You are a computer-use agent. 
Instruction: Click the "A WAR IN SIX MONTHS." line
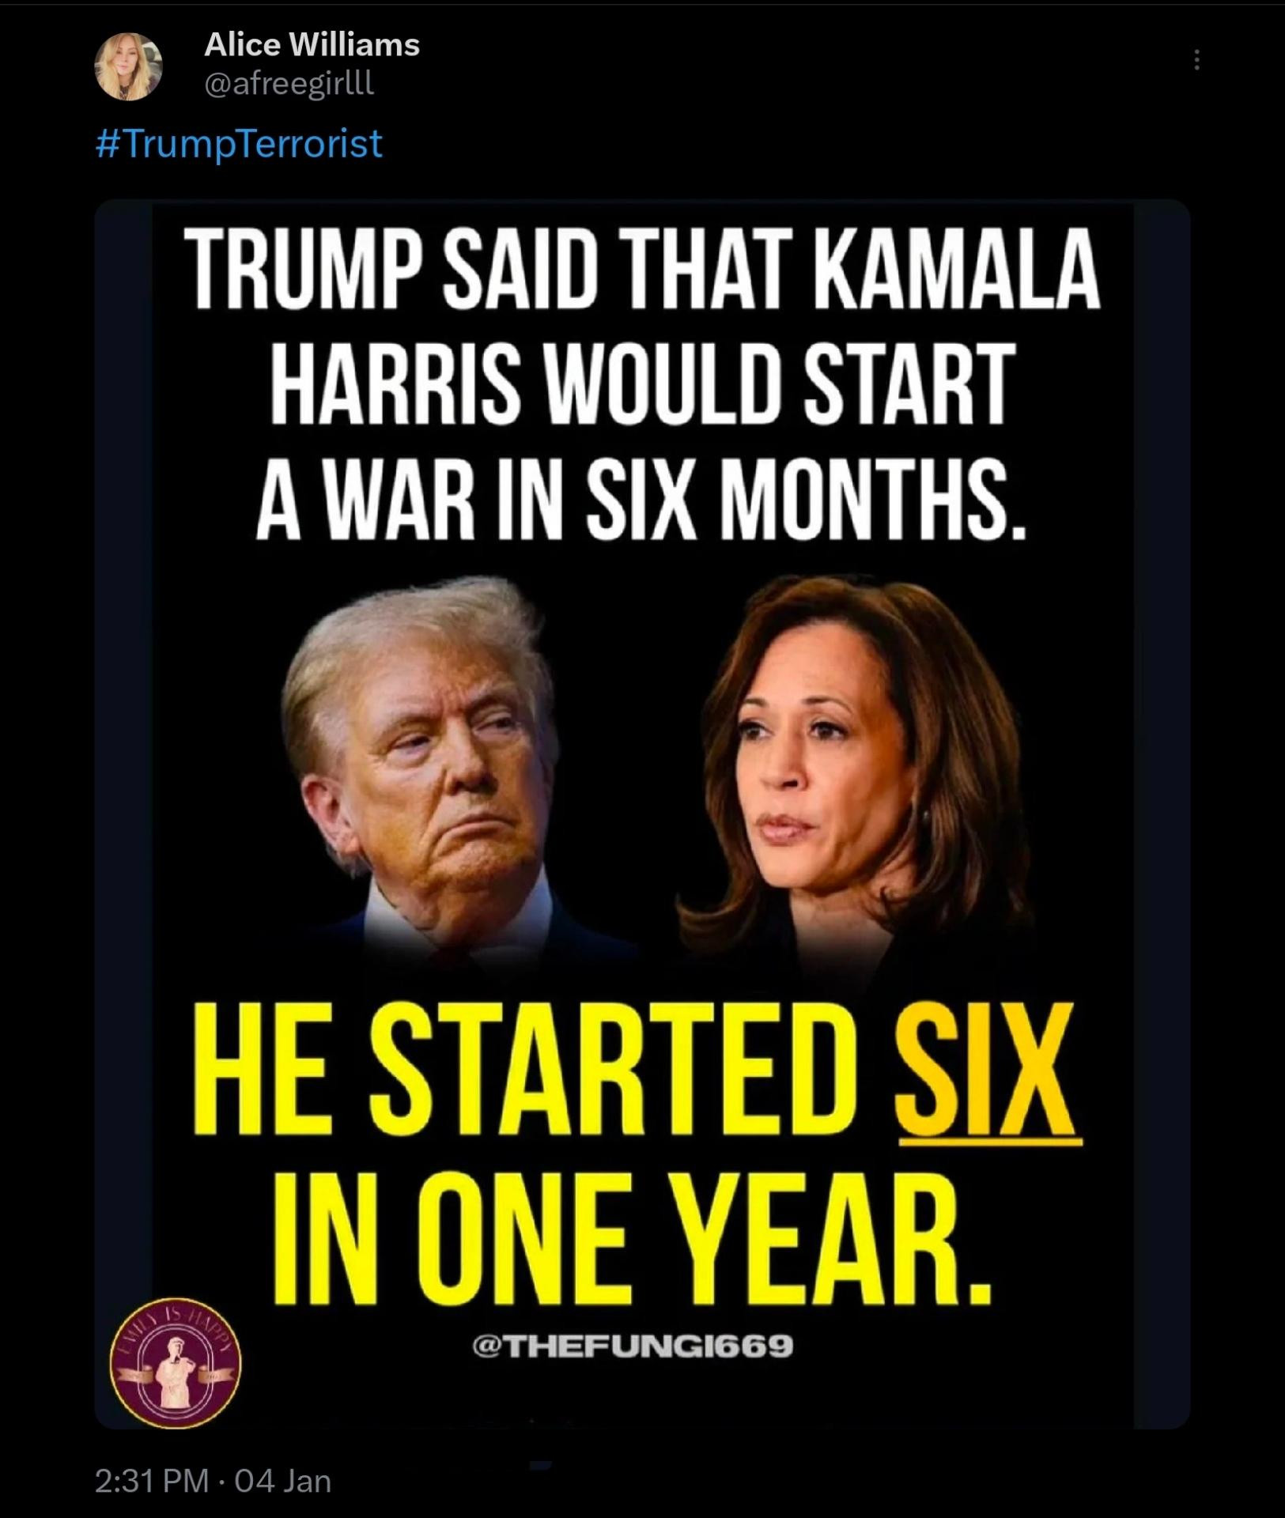(x=642, y=500)
